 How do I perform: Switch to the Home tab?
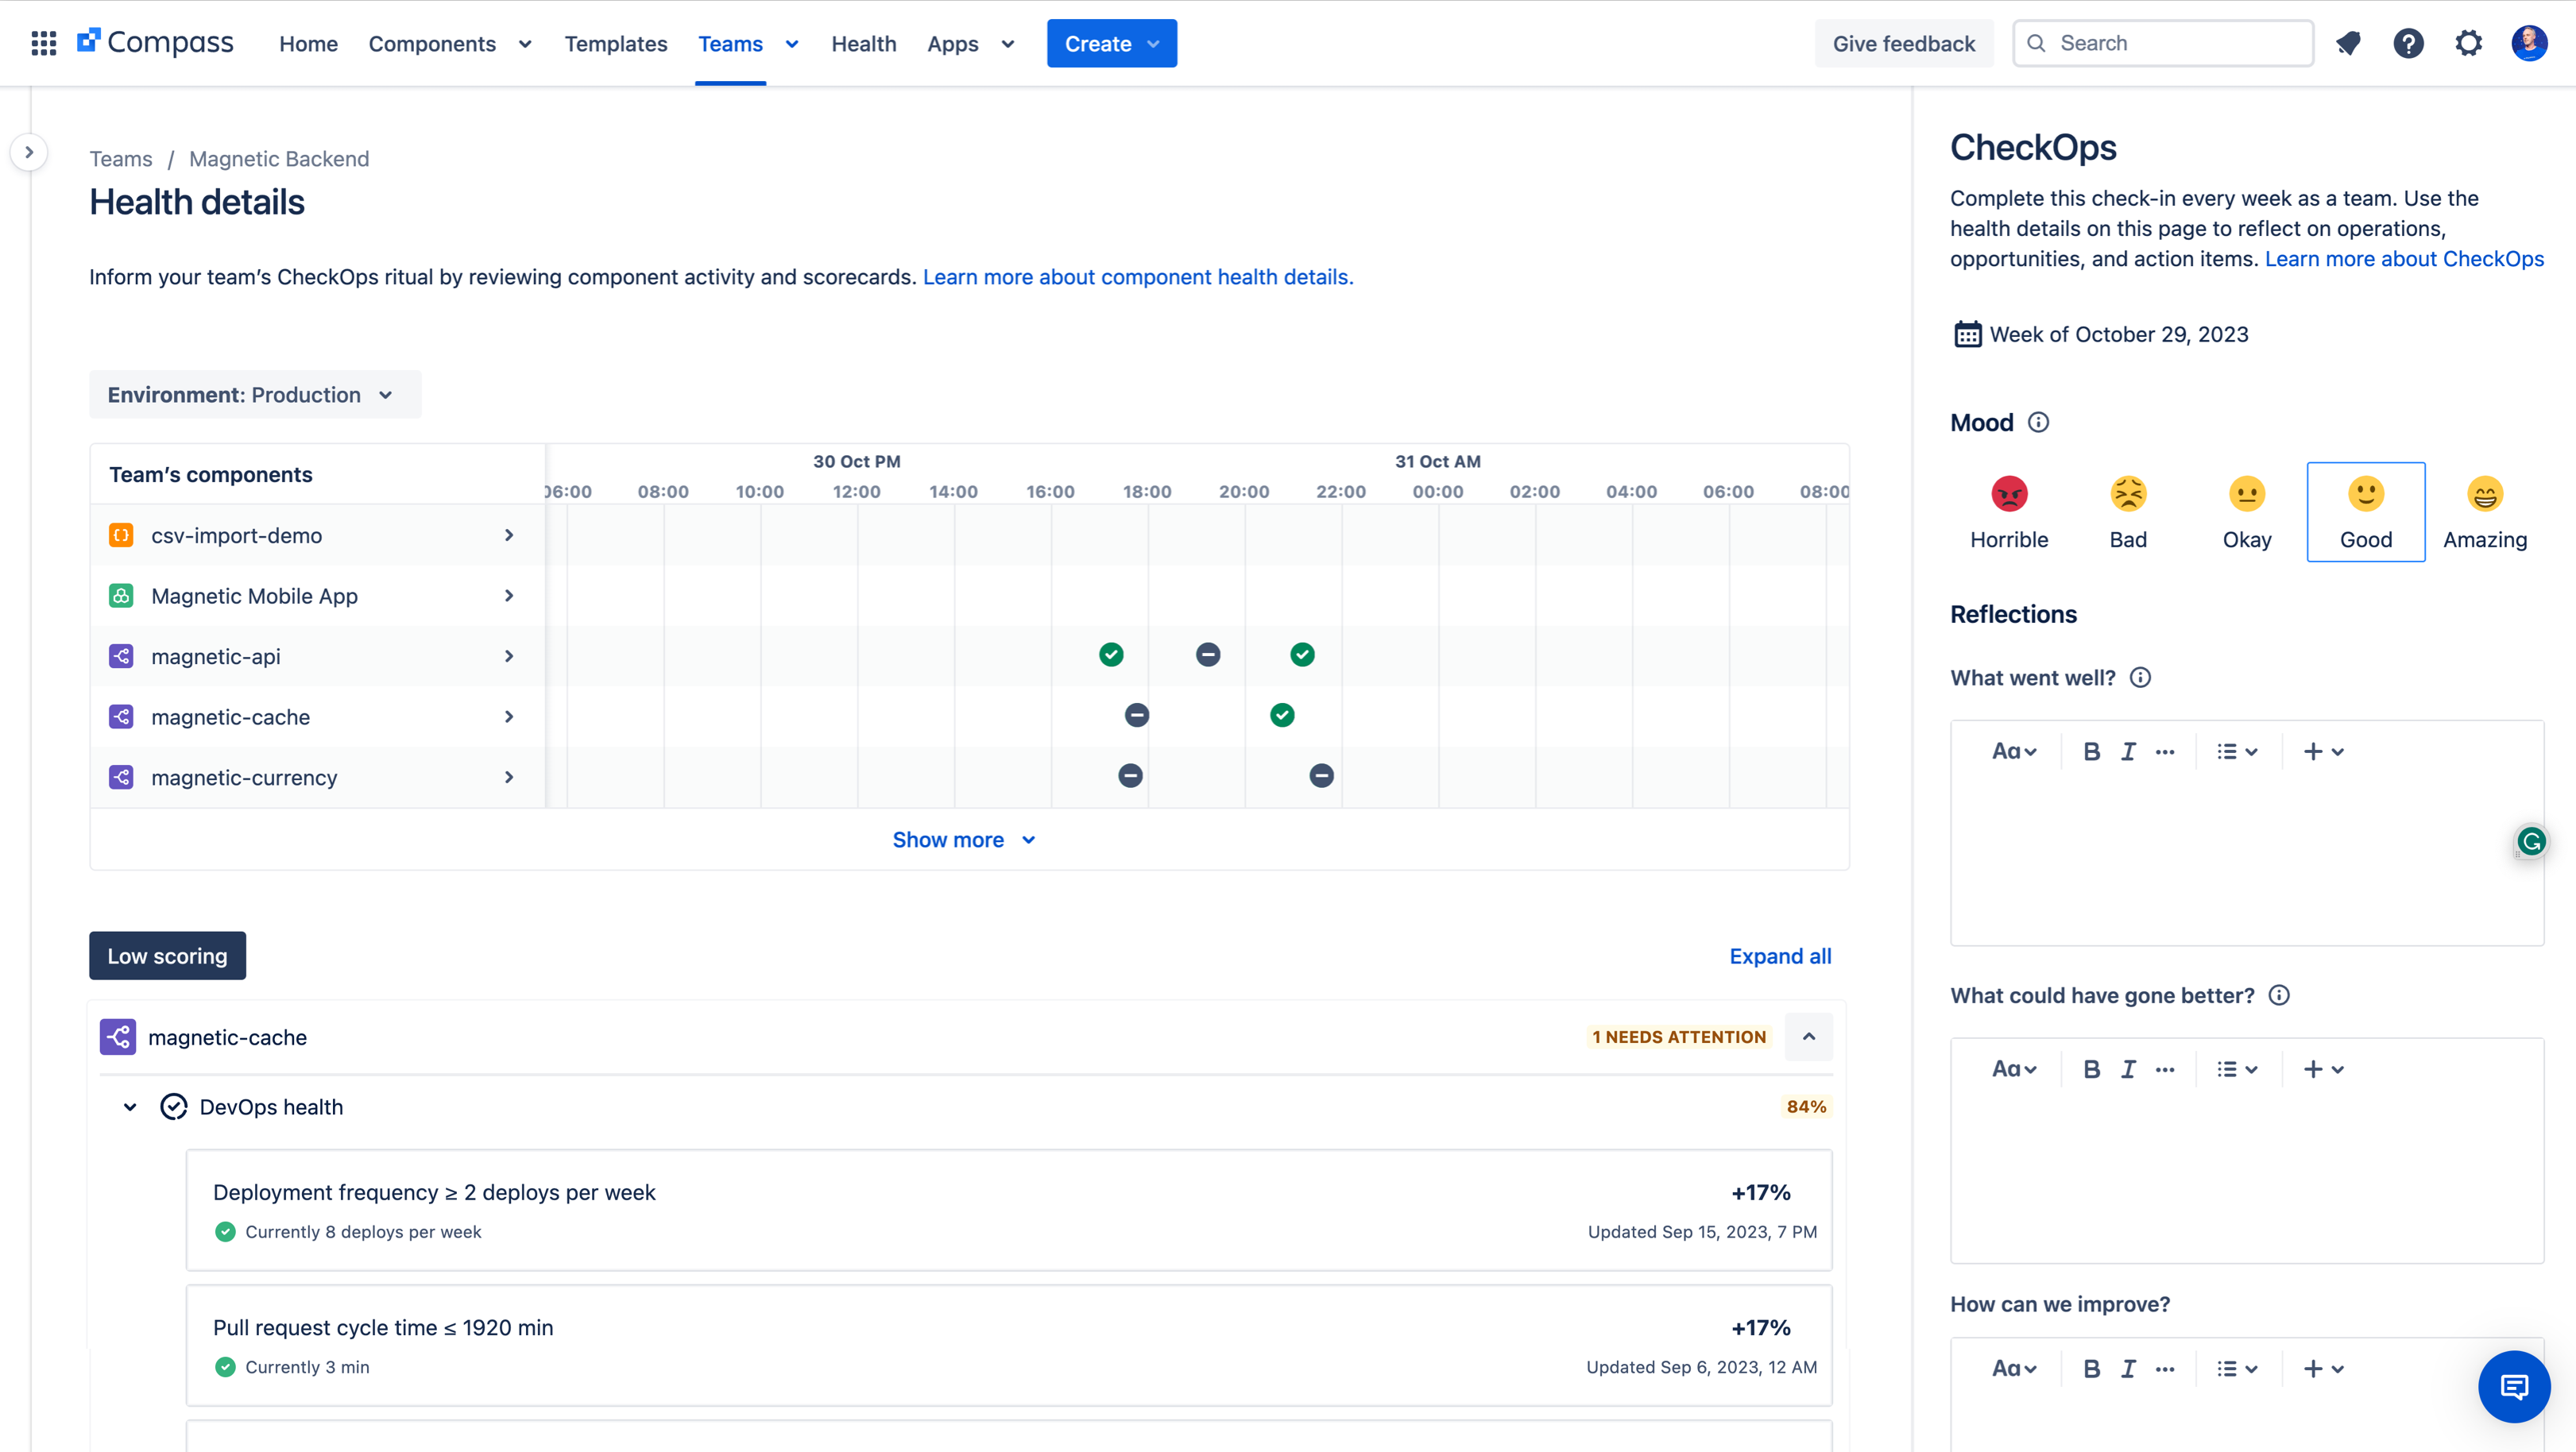tap(308, 43)
